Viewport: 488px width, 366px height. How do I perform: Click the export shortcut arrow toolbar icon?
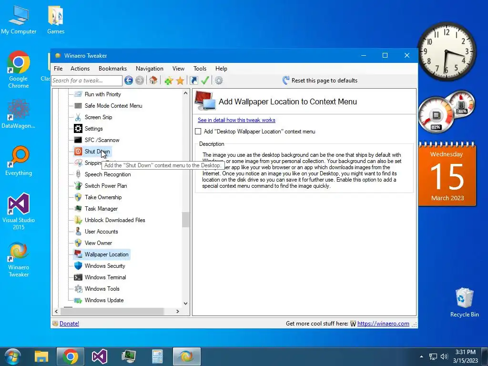click(193, 81)
